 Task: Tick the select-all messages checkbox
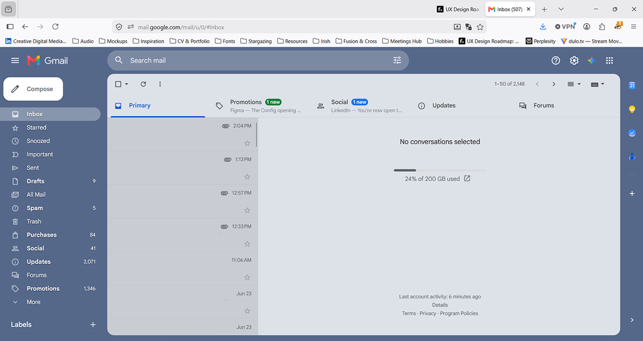tap(118, 84)
